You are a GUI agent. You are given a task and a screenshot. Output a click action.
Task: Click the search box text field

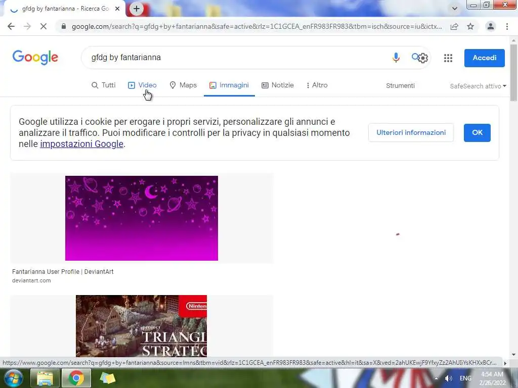[x=238, y=58]
